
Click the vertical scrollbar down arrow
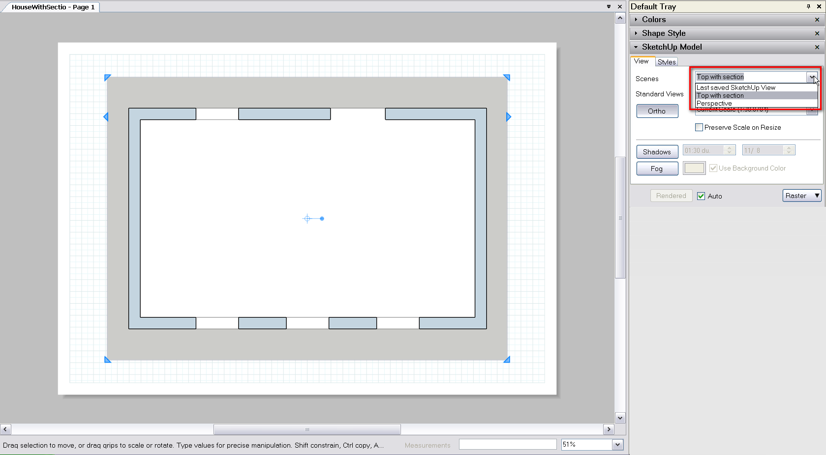pos(620,418)
